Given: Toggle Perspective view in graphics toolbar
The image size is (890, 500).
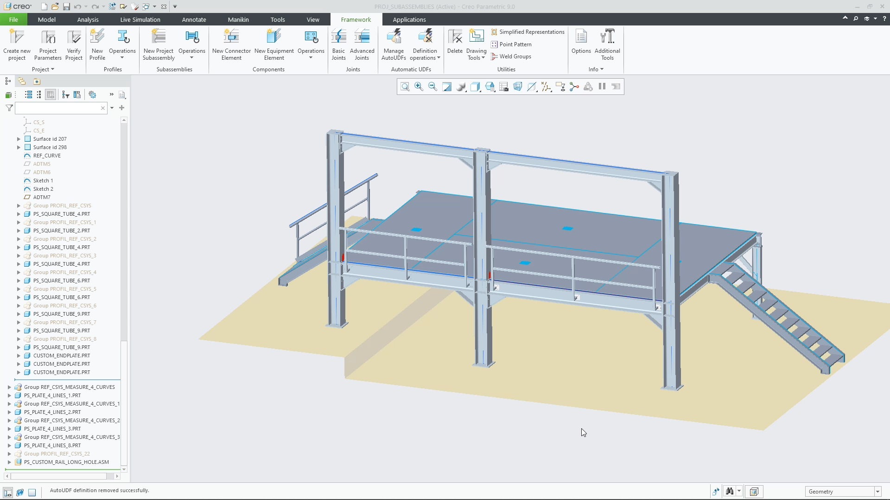Looking at the screenshot, I should (518, 87).
